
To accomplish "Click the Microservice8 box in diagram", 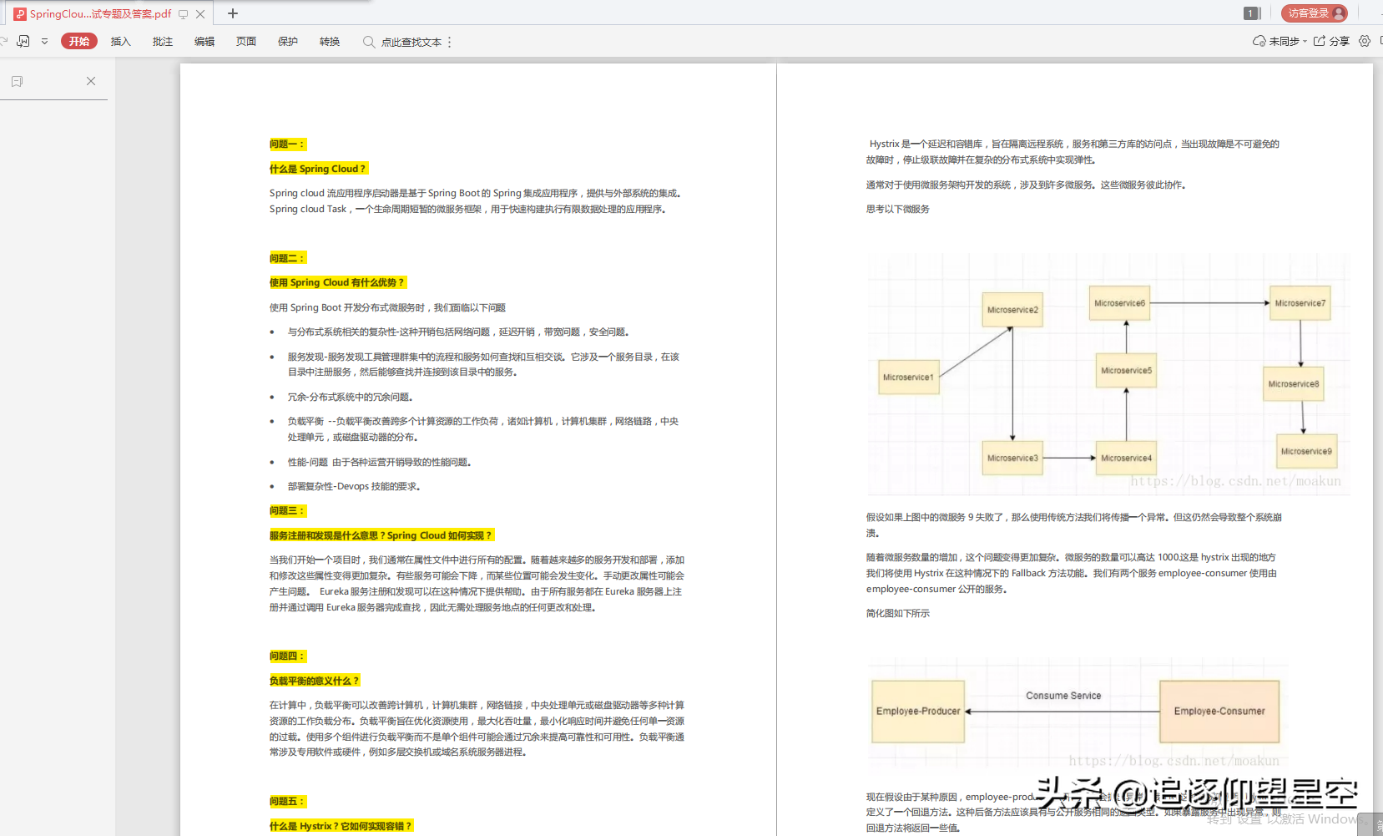I will pyautogui.click(x=1293, y=384).
